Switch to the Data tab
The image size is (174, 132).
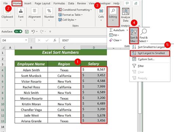click(71, 3)
